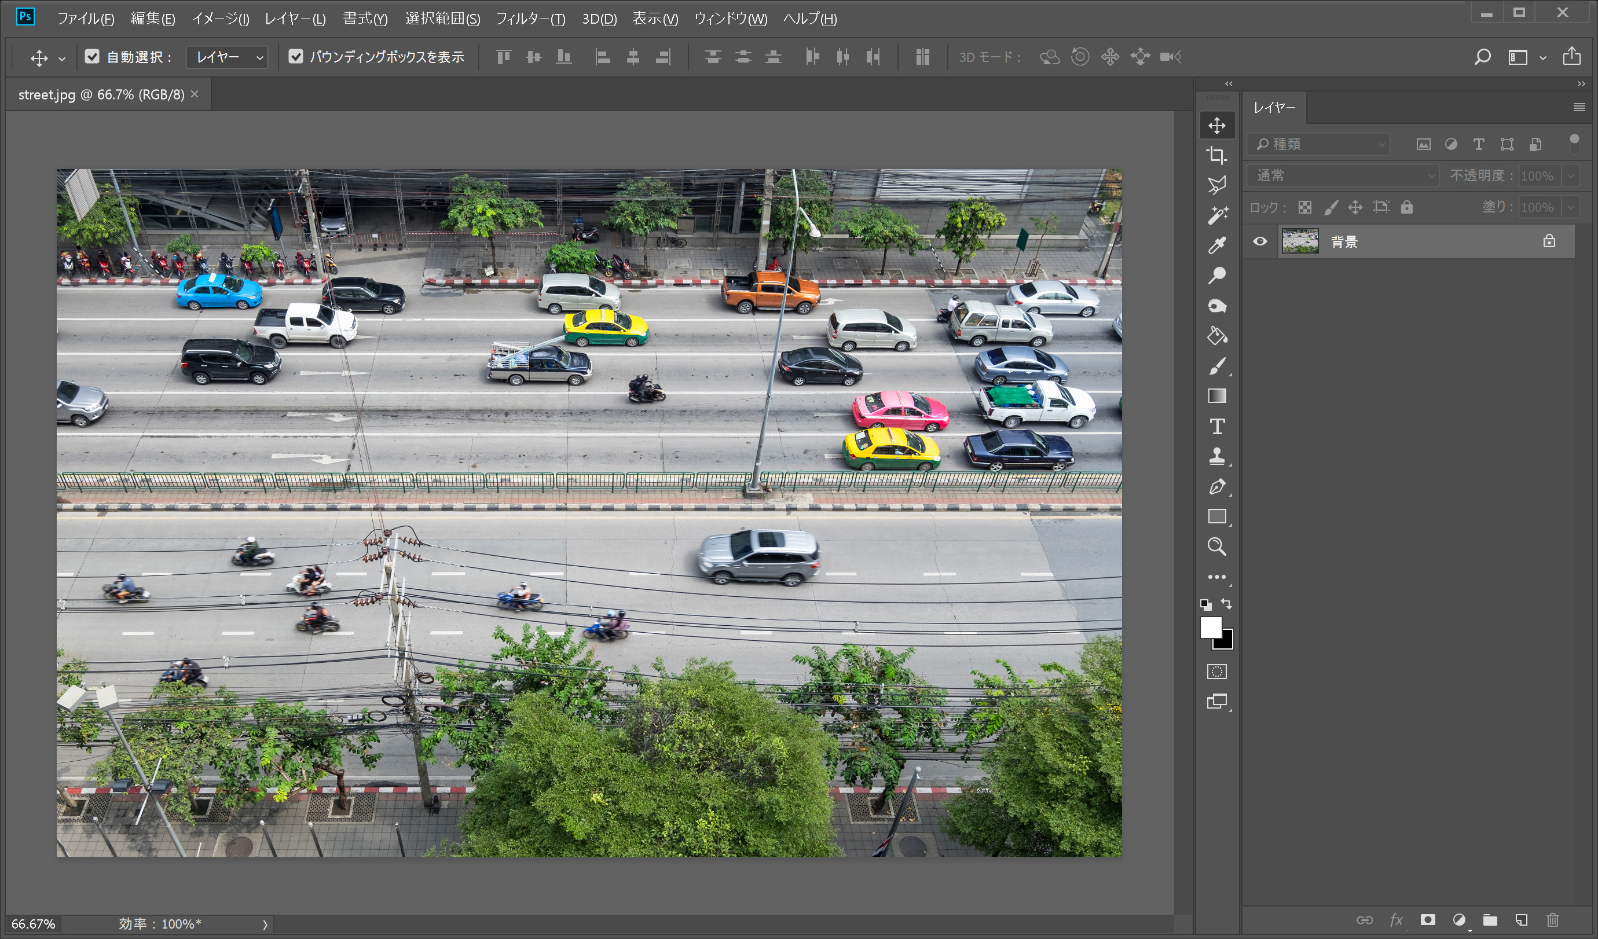Toggle バウンディングボックスを表示 checkbox
The image size is (1598, 939).
pyautogui.click(x=295, y=57)
